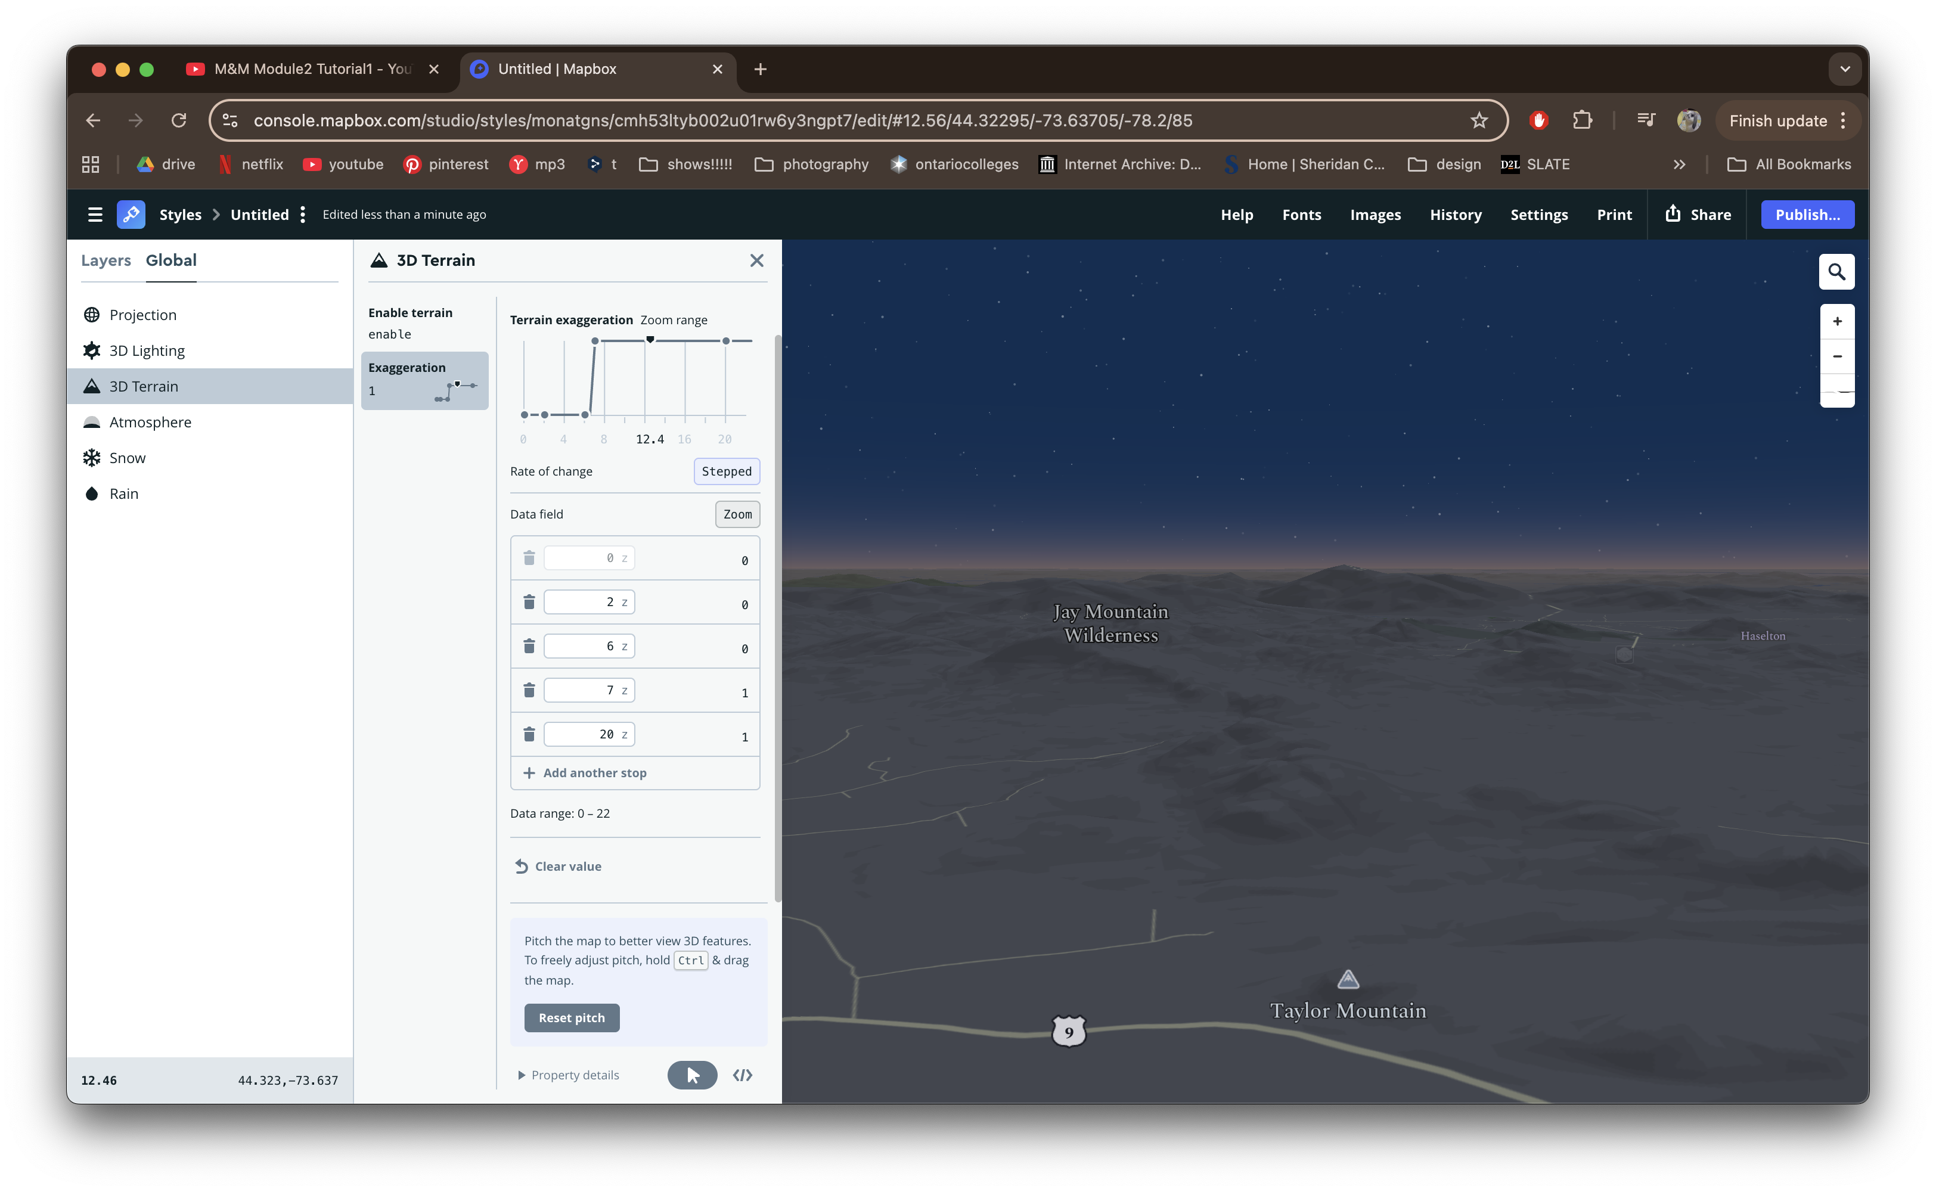Open the 3D Lighting panel

tap(147, 350)
